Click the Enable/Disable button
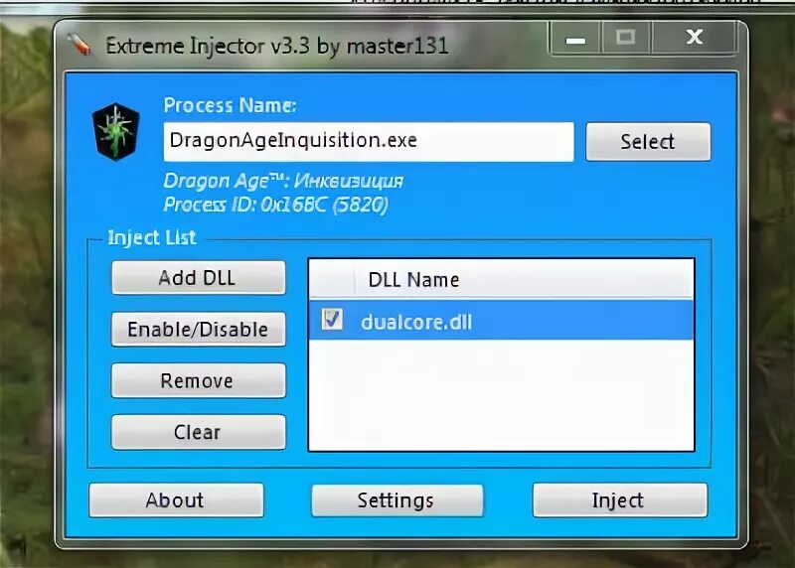Viewport: 795px width, 568px height. click(198, 330)
